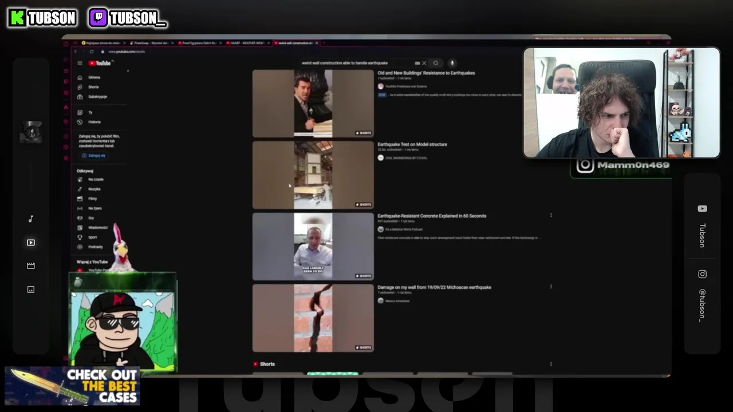Click the cracked brick wall thumbnail

point(313,318)
